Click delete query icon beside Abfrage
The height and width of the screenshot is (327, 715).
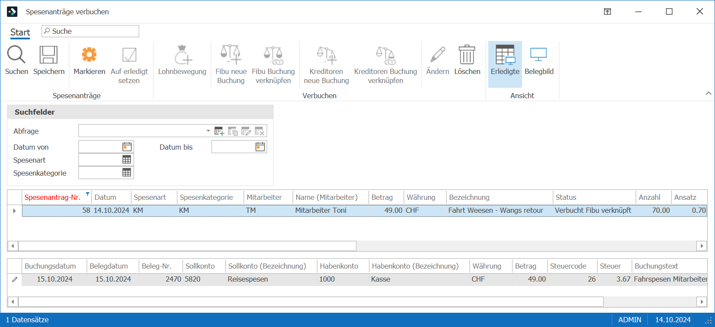point(260,131)
